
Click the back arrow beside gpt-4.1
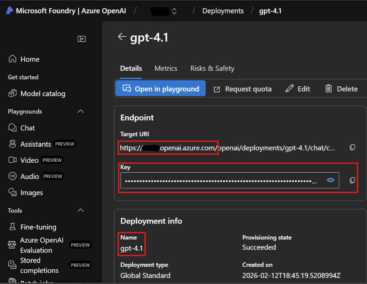pos(122,37)
